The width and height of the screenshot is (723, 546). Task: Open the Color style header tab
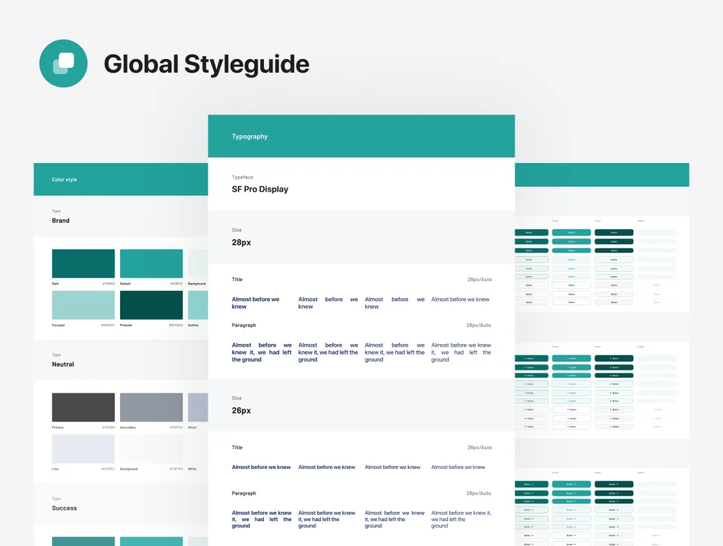point(65,180)
